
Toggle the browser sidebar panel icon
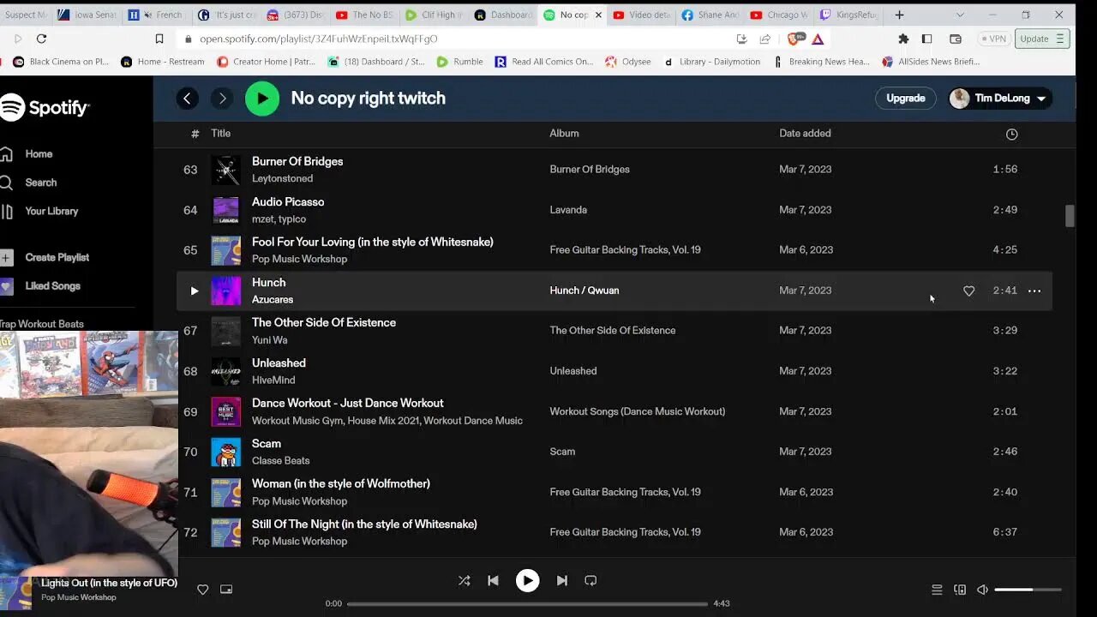[x=926, y=39]
